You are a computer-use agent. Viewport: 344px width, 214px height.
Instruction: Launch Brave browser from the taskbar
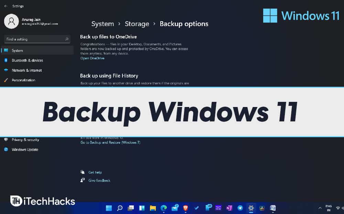(186, 208)
